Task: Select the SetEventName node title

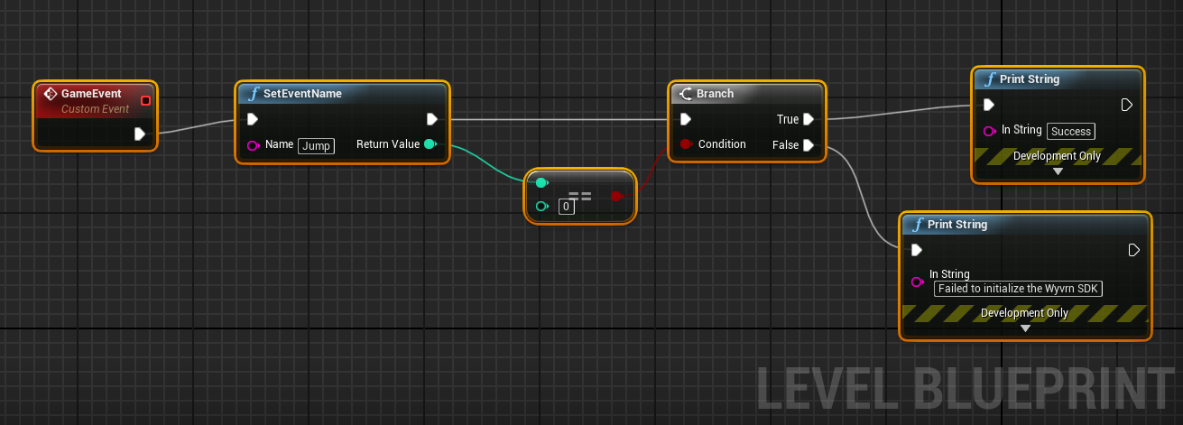Action: click(x=302, y=94)
